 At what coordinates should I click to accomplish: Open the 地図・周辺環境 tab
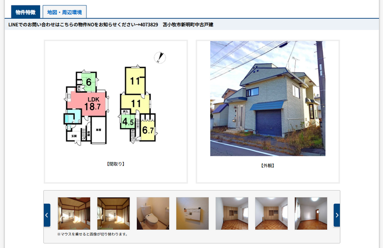pyautogui.click(x=64, y=12)
